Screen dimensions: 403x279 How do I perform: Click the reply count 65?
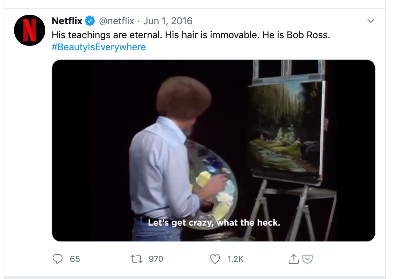75,259
